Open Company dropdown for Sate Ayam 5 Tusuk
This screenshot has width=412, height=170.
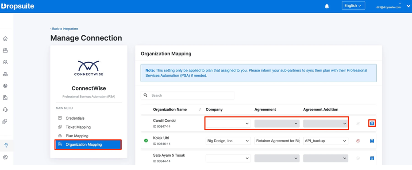coord(228,158)
